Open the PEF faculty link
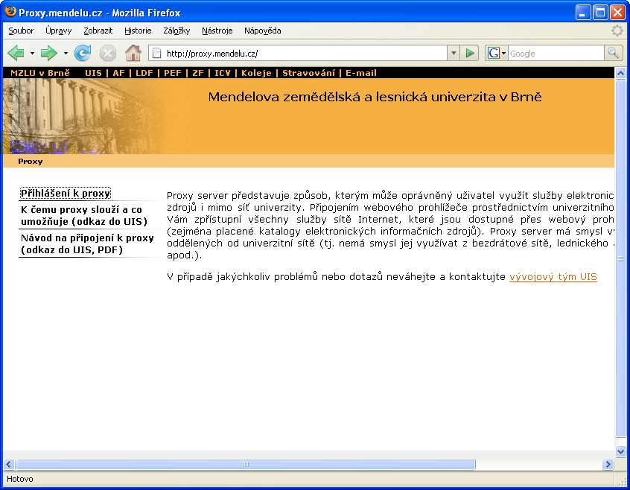This screenshot has height=490, width=630. [x=173, y=73]
